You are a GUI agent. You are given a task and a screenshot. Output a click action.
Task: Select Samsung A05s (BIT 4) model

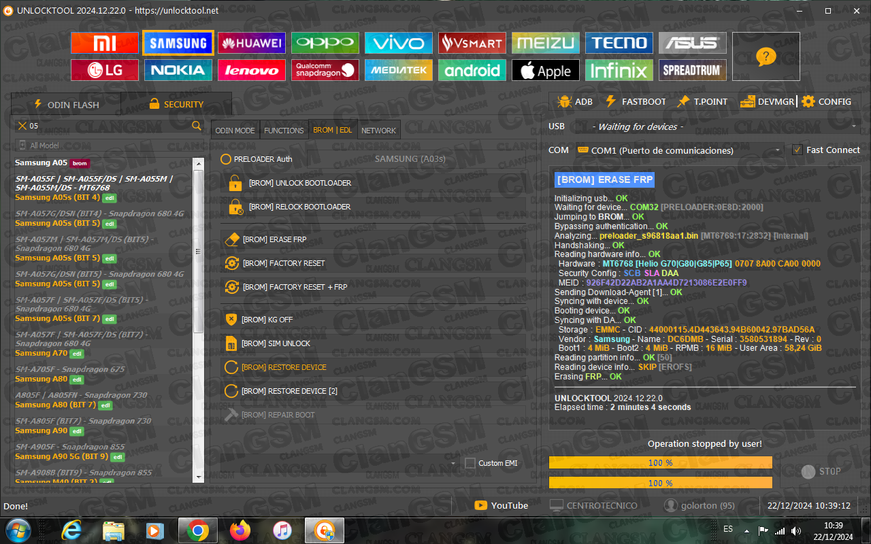click(x=65, y=198)
